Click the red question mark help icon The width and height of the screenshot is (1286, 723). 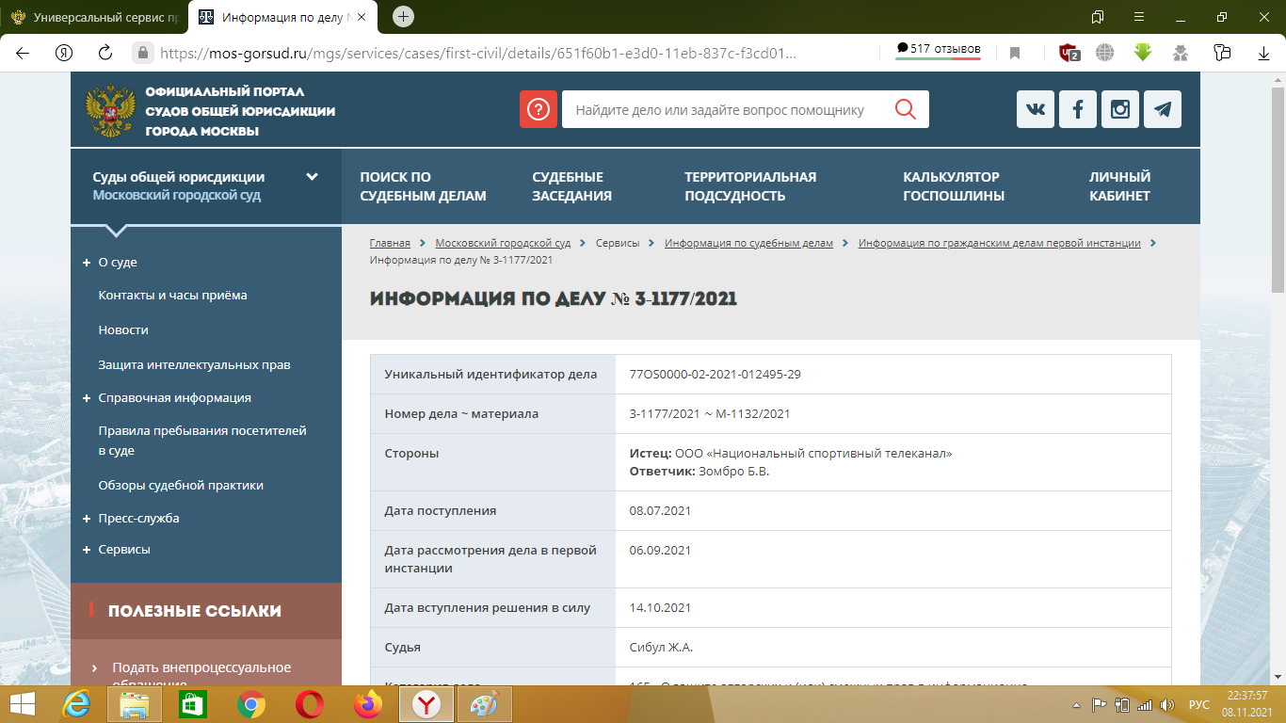tap(539, 109)
